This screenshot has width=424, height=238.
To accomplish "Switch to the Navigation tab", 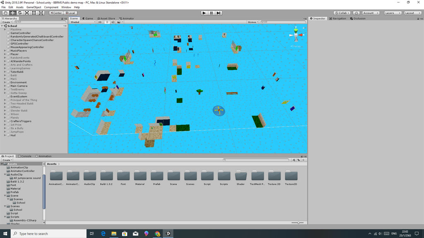I will (337, 19).
